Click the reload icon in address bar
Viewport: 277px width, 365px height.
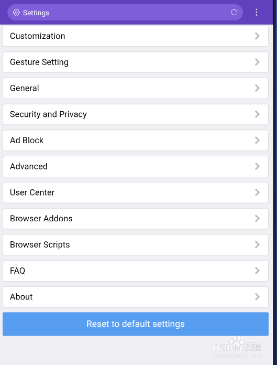pyautogui.click(x=234, y=13)
